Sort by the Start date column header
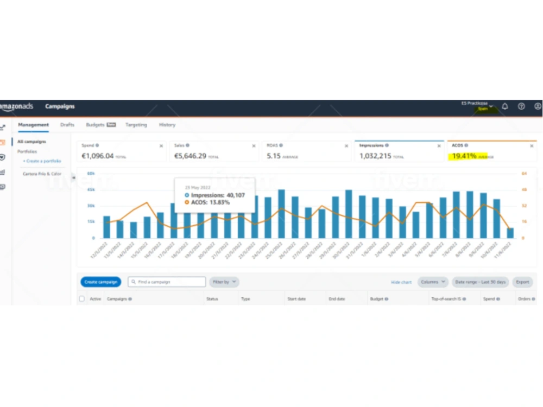The width and height of the screenshot is (543, 407). [x=296, y=298]
